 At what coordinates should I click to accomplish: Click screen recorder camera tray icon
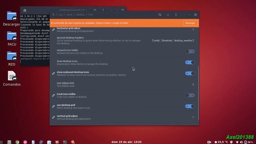pyautogui.click(x=209, y=142)
